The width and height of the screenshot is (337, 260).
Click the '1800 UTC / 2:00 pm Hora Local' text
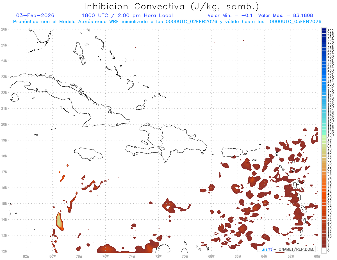pos(127,15)
